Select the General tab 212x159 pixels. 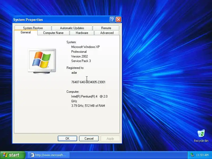[x=26, y=32]
